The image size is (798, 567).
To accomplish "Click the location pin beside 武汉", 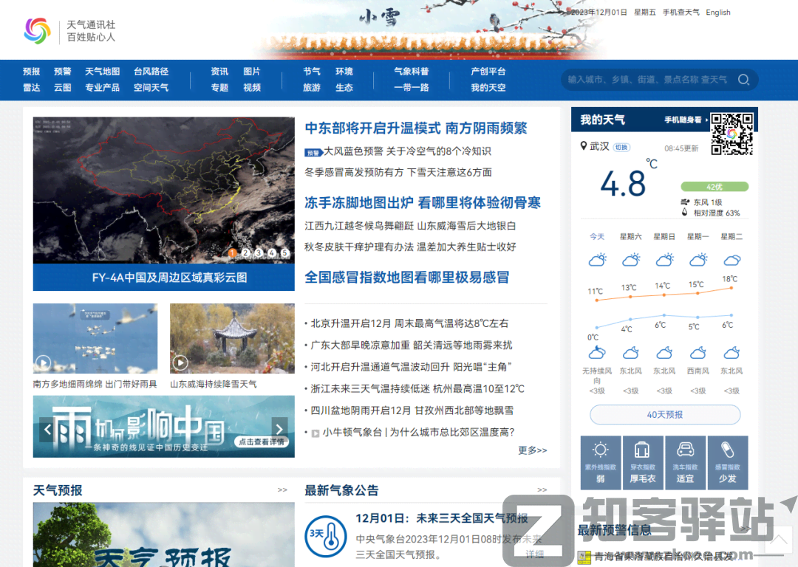I will 583,146.
